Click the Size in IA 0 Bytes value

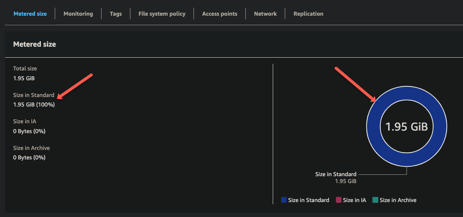click(29, 131)
